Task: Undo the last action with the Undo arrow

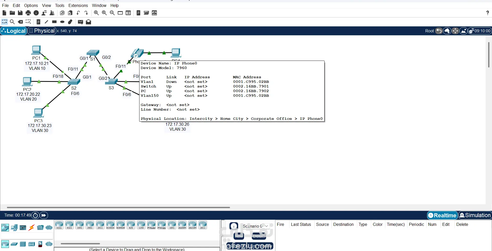Action: pos(78,13)
